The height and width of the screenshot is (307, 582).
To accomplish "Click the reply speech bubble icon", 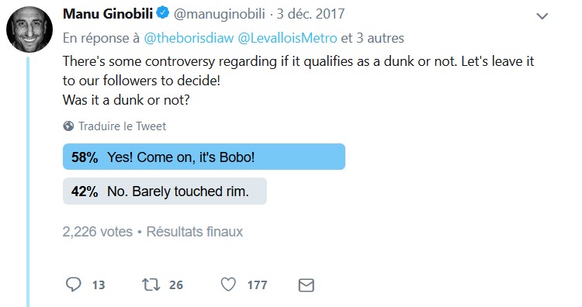I will click(74, 285).
